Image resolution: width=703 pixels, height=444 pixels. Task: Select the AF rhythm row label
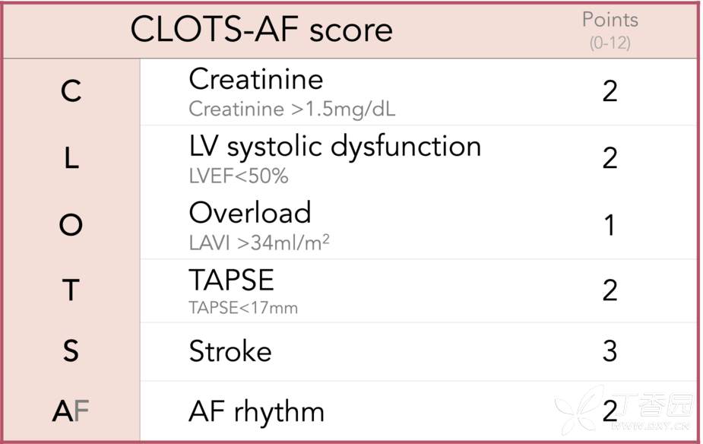click(x=256, y=412)
